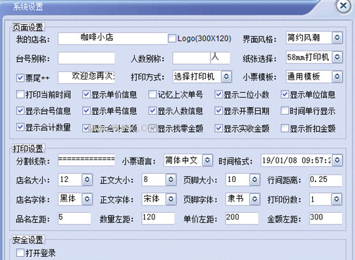The width and height of the screenshot is (355, 260).
Task: Uncheck 显示实收金额 checkbox
Action: 218,129
